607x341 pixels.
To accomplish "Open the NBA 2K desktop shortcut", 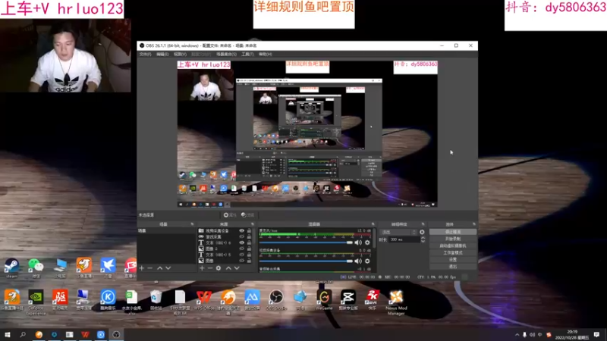I will click(x=372, y=300).
